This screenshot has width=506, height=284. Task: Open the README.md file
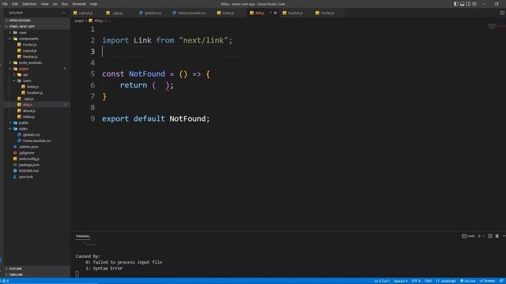28,170
